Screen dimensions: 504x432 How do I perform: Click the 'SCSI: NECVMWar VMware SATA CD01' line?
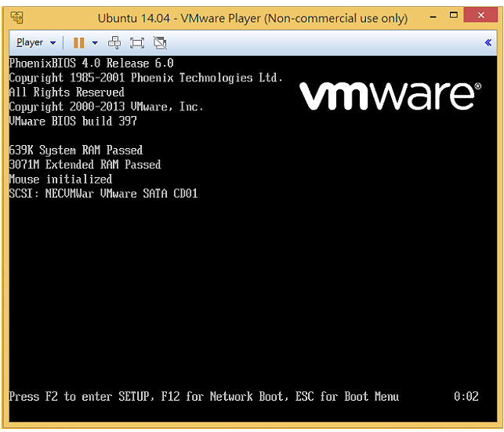pos(103,194)
